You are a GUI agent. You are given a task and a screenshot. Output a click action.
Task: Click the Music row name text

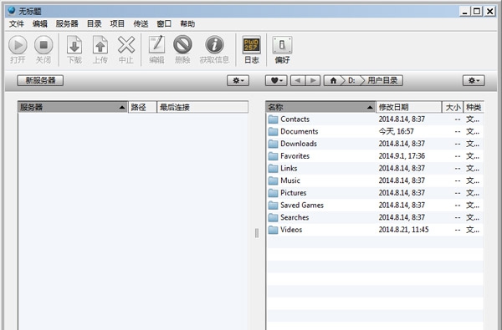(x=290, y=180)
